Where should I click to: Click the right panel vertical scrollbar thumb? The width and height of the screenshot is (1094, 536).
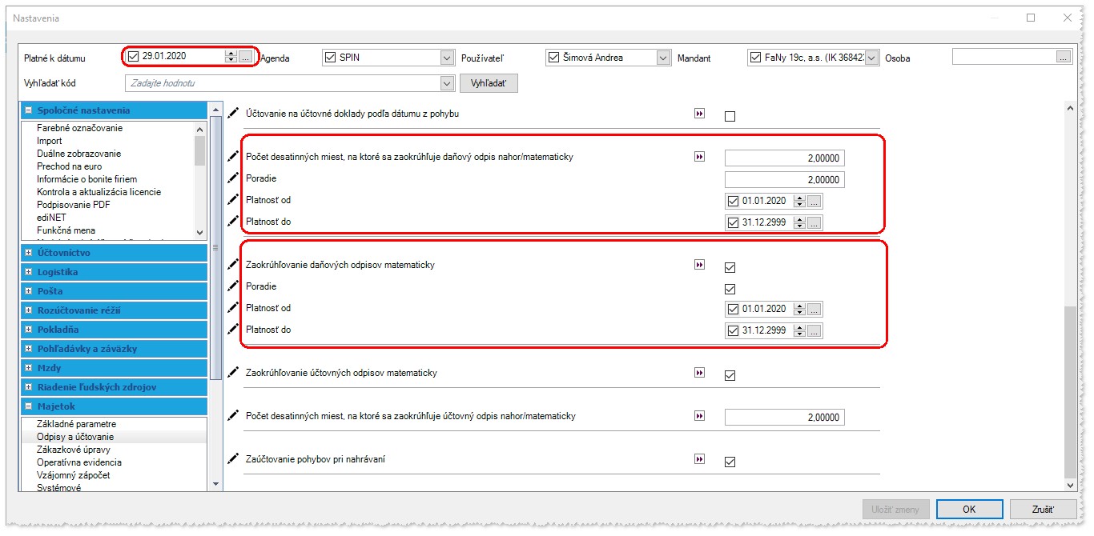[1068, 392]
